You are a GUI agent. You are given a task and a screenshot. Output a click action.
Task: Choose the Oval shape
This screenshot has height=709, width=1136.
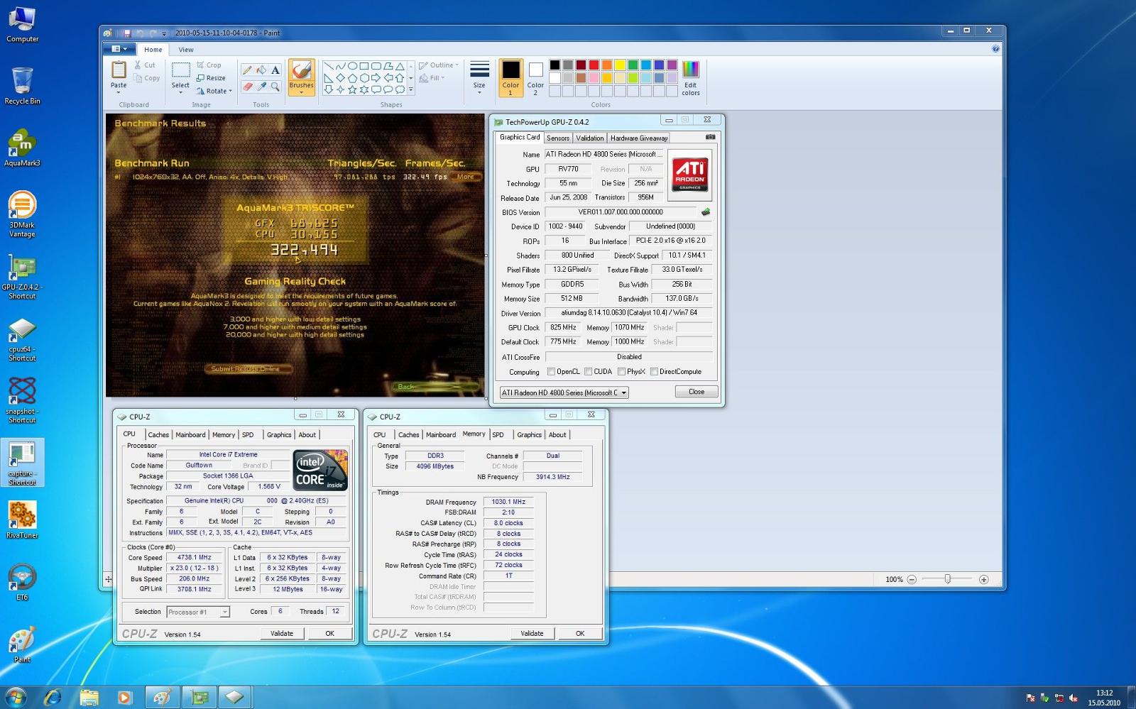tap(352, 66)
